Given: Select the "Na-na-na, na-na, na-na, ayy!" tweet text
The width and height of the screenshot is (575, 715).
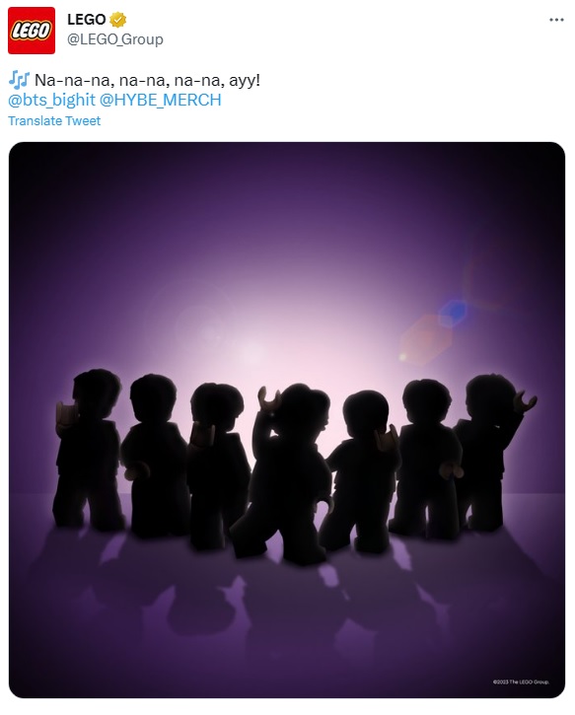Looking at the screenshot, I should (147, 80).
